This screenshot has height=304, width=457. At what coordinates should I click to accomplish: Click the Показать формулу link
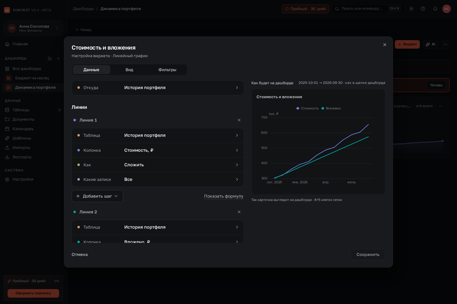(x=224, y=196)
